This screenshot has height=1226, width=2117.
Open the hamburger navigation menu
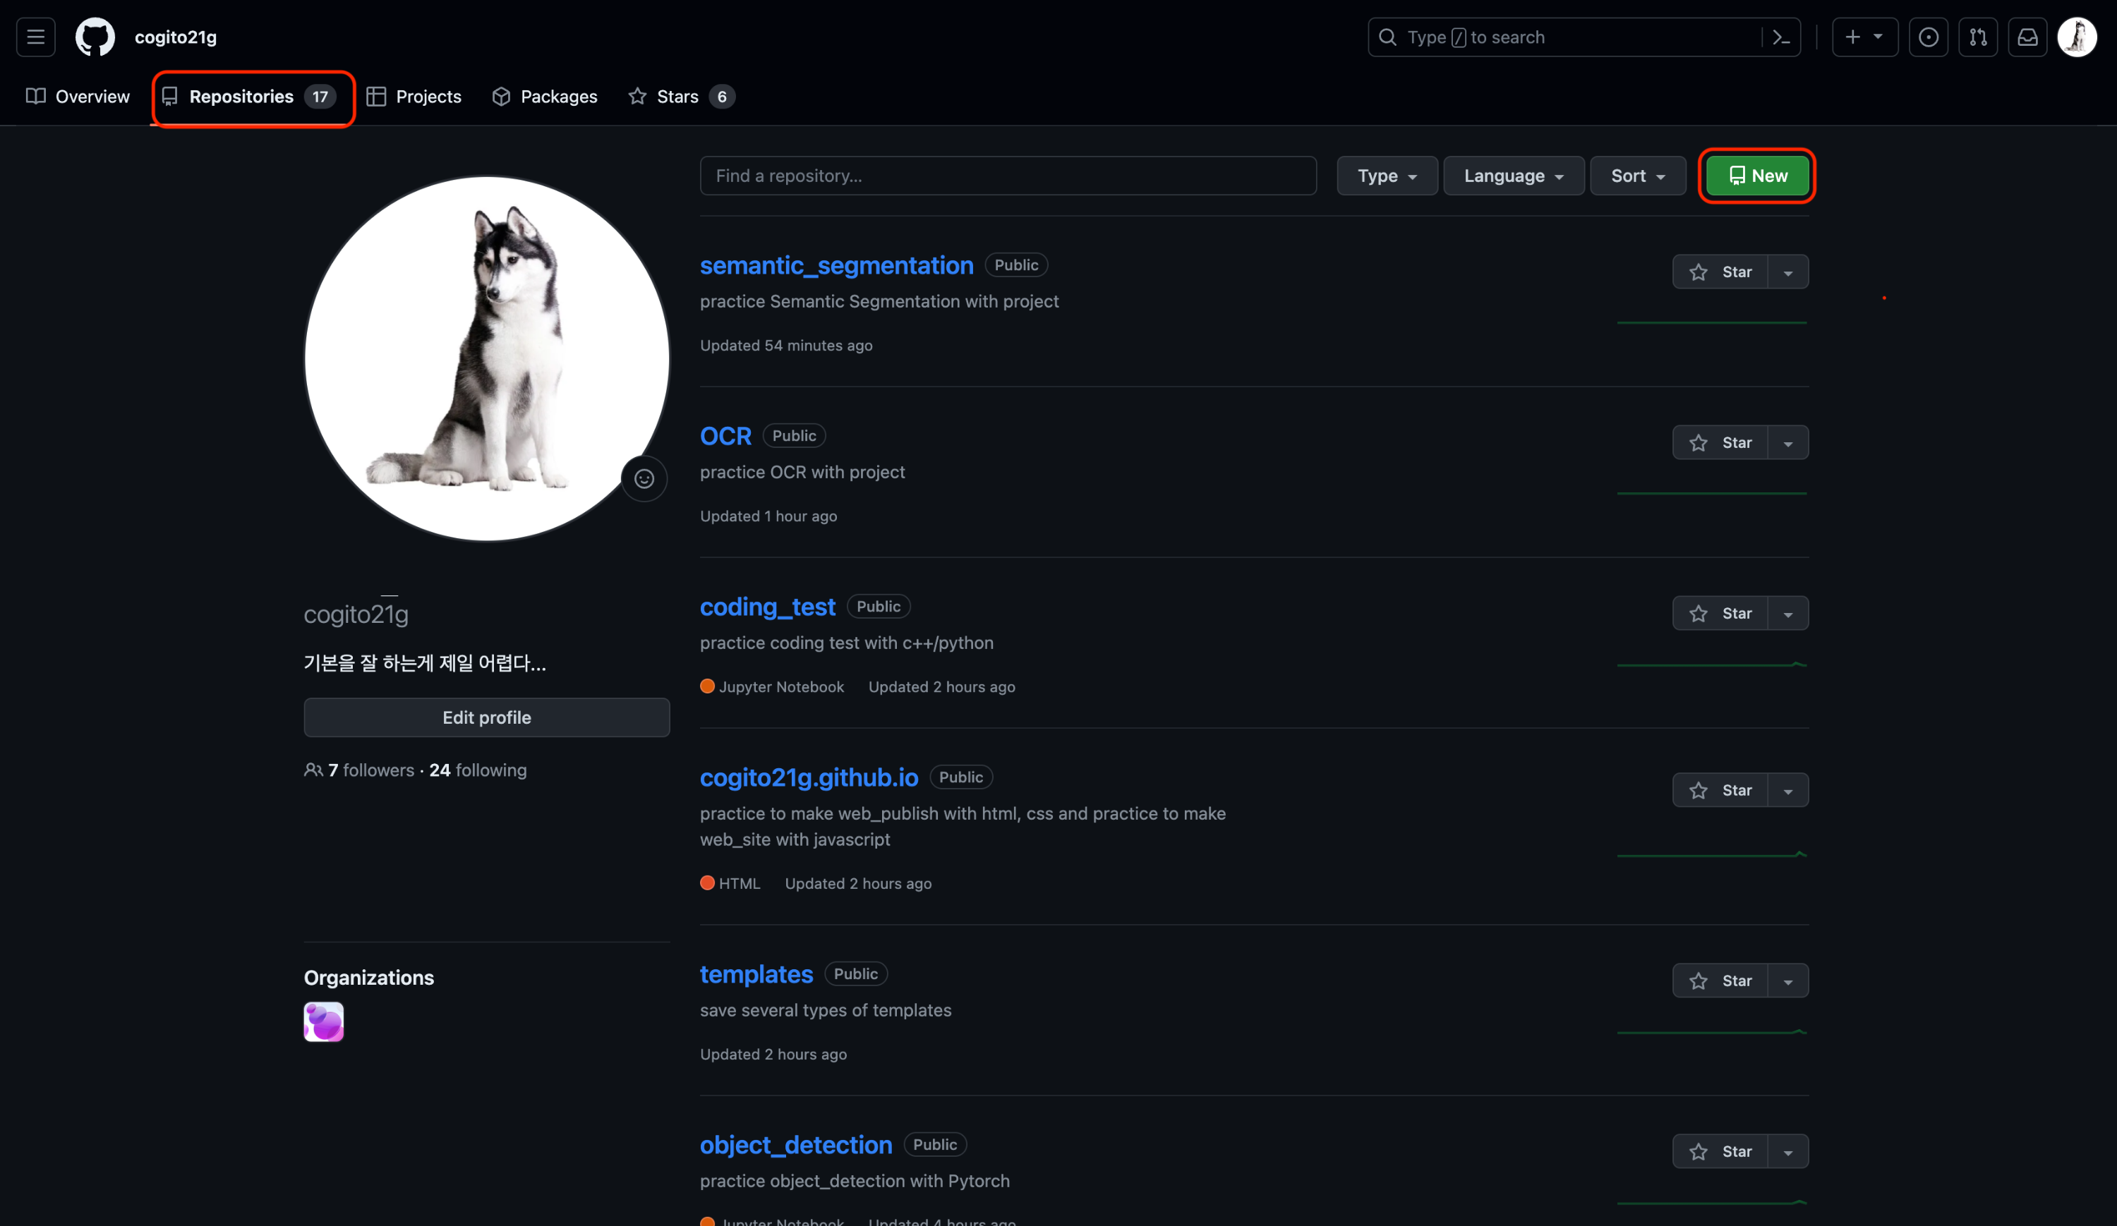(35, 37)
